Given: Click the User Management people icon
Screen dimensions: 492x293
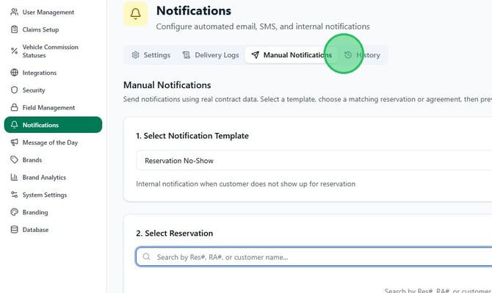Looking at the screenshot, I should pos(14,12).
